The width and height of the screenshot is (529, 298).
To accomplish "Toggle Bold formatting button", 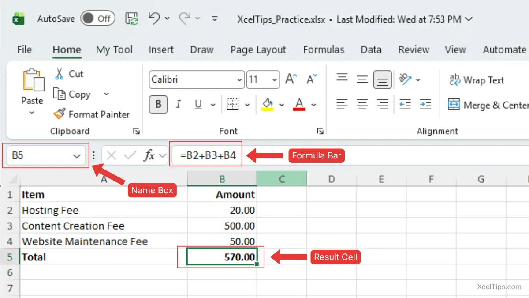I will tap(158, 105).
